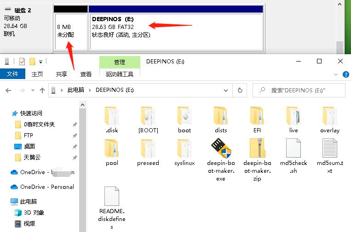Select 磁盘 2 disk label panel
Screen dimensions: 351x232
tap(26, 27)
